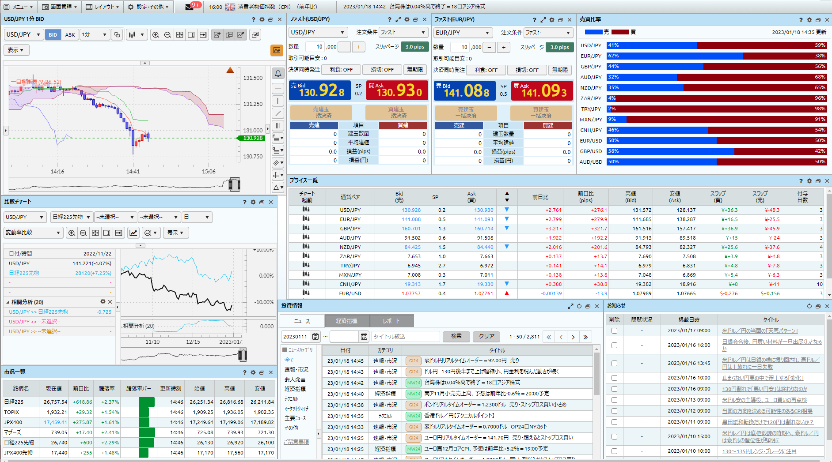Screen dimensions: 832x462
Task: Select BID price toggle
Action: tap(53, 35)
